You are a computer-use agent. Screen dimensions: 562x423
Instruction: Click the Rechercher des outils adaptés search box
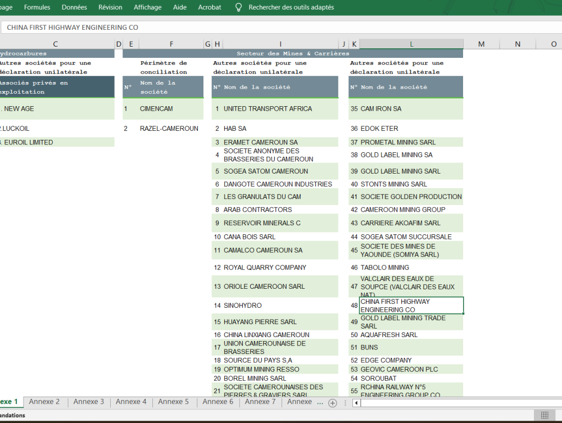pyautogui.click(x=291, y=7)
